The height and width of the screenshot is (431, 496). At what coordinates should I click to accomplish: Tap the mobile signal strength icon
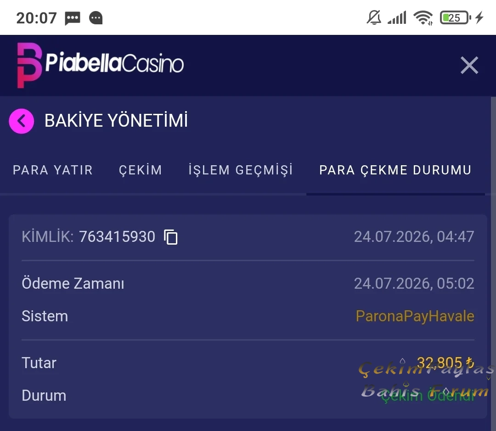[x=397, y=18]
